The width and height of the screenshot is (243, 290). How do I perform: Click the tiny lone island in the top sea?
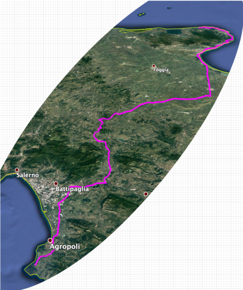tap(169, 8)
